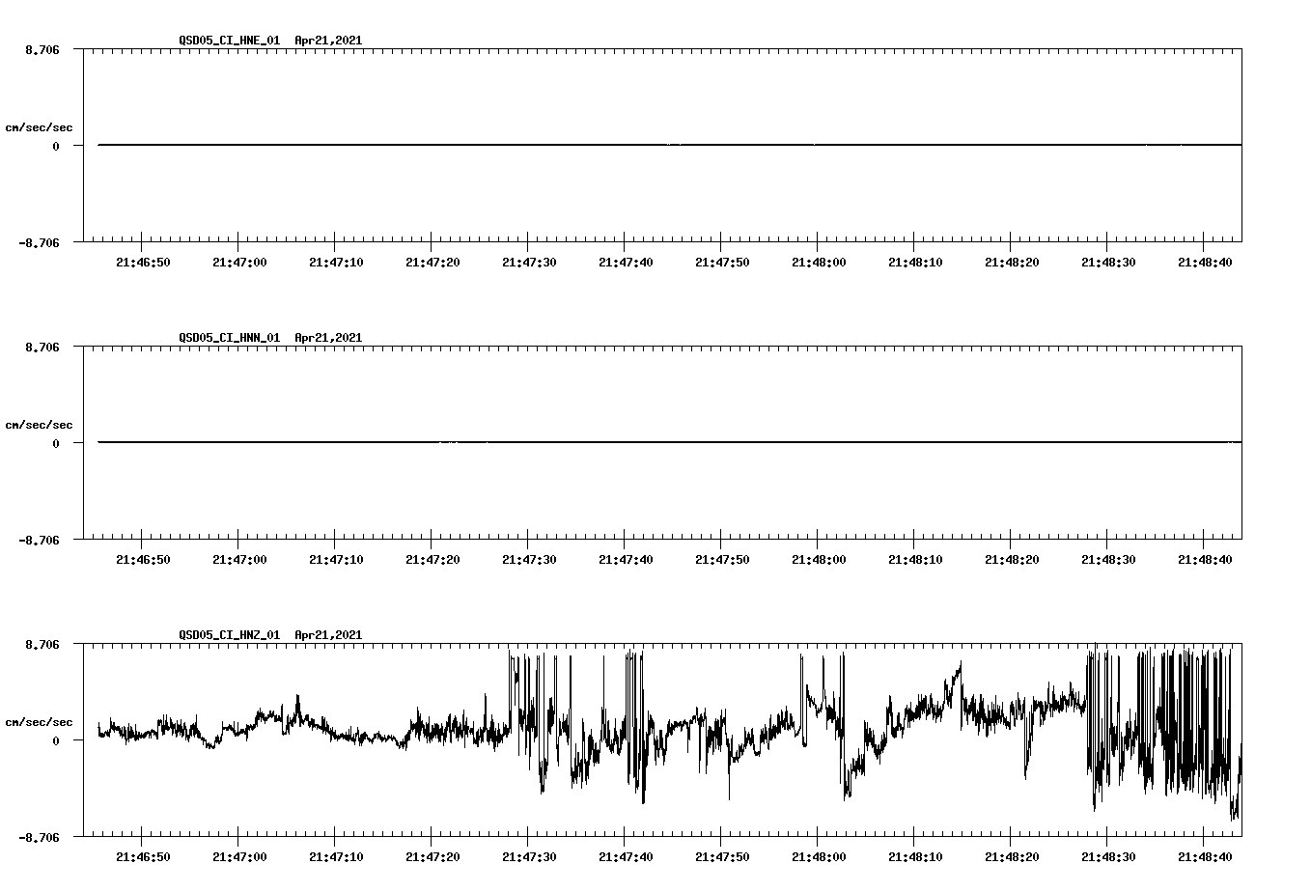
Task: Click the Apr21,2021 date on the top plot
Action: (327, 42)
